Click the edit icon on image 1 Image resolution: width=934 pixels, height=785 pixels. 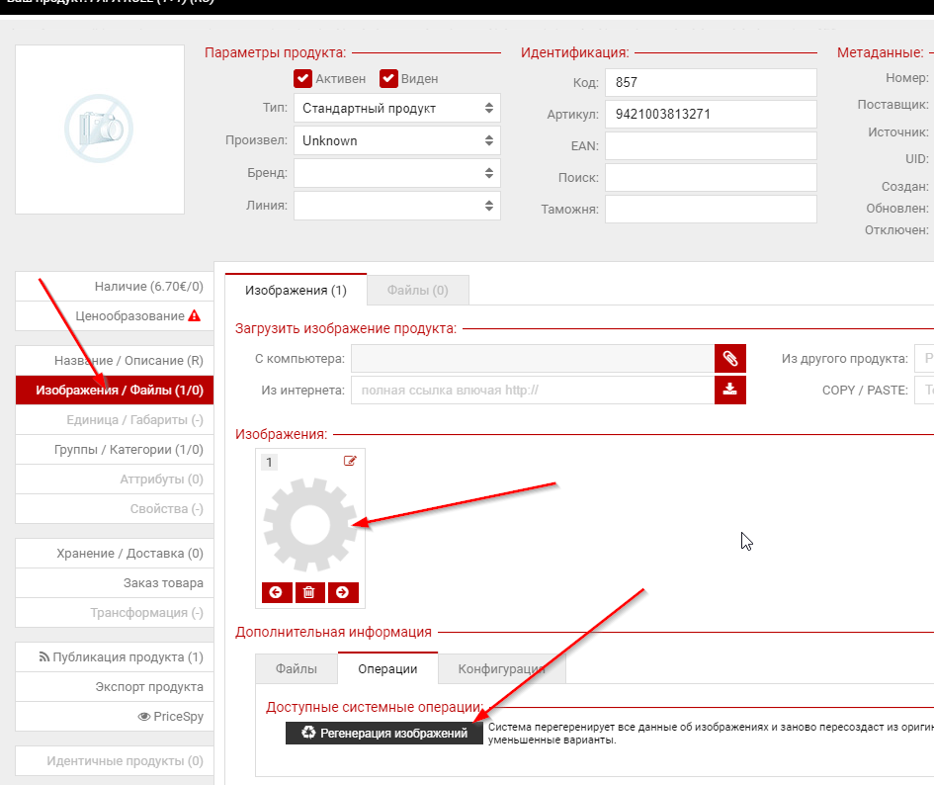tap(350, 461)
